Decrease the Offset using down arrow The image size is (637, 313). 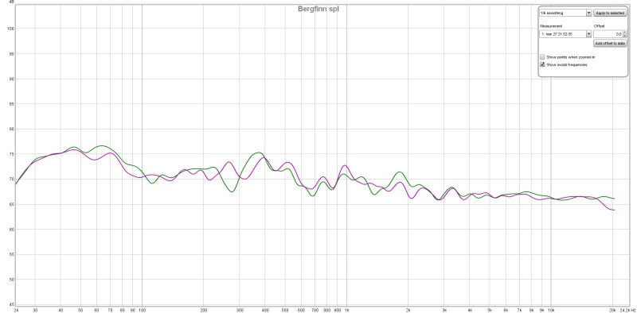[624, 36]
